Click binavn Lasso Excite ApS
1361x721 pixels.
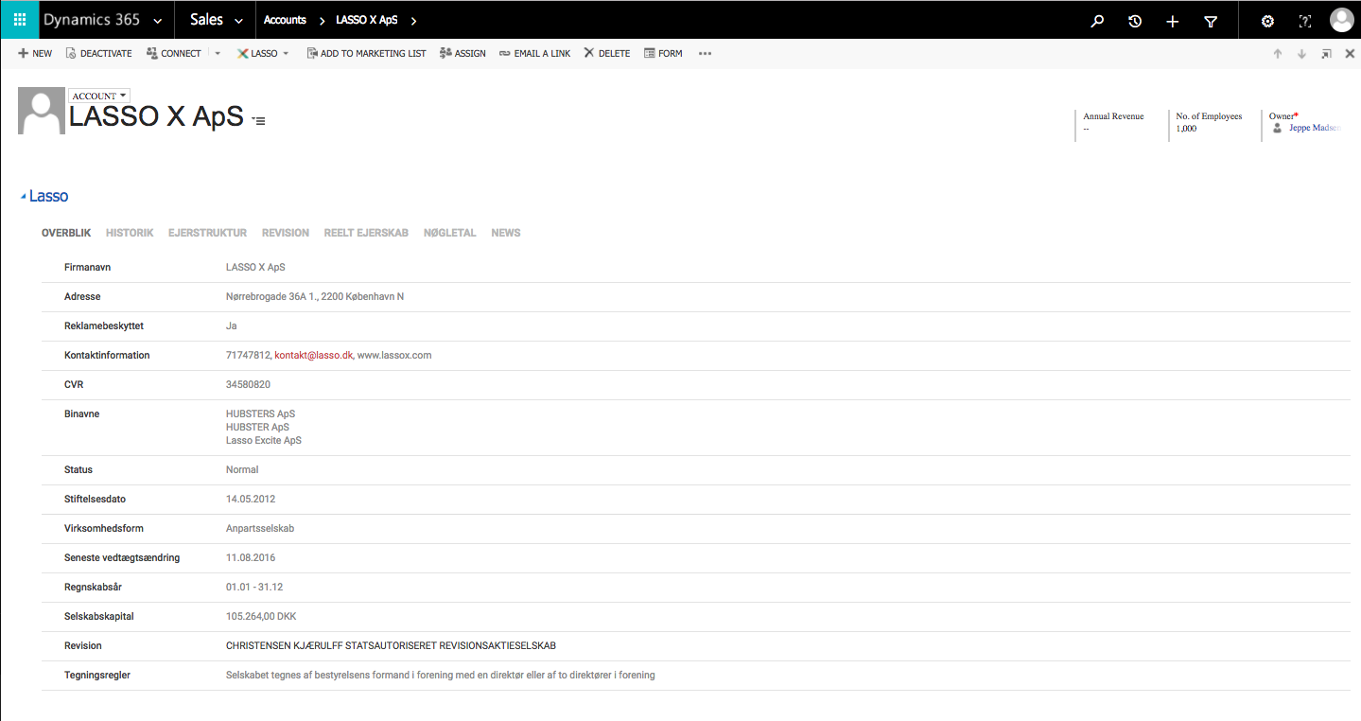tap(264, 440)
